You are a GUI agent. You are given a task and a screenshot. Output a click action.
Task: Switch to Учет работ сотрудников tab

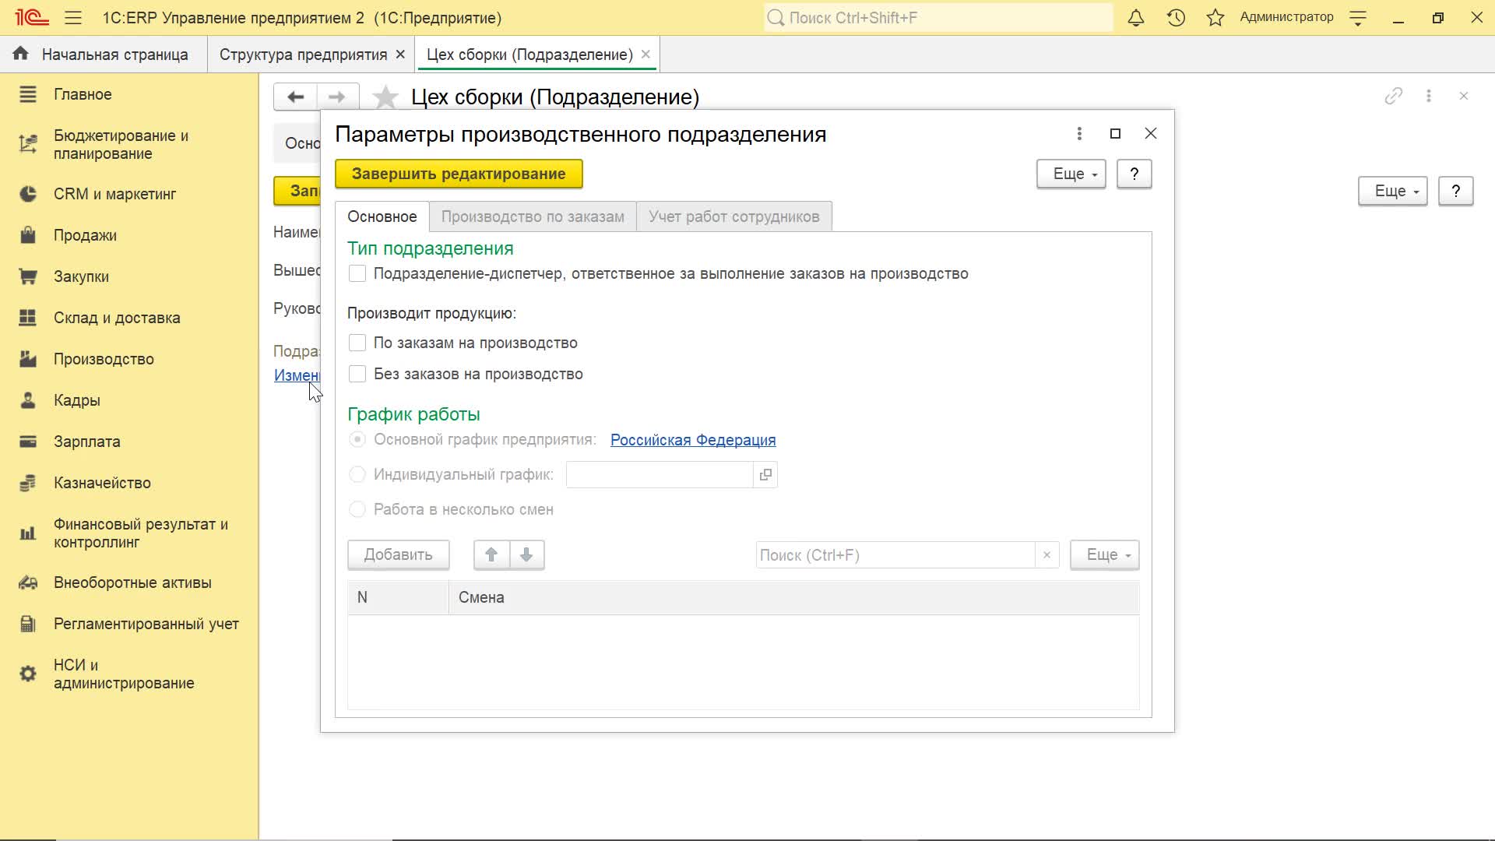734,216
